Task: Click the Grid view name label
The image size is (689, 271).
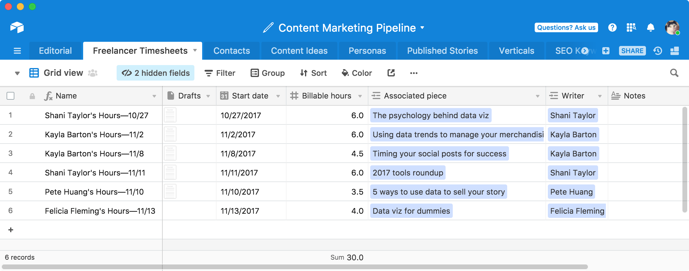Action: point(63,73)
